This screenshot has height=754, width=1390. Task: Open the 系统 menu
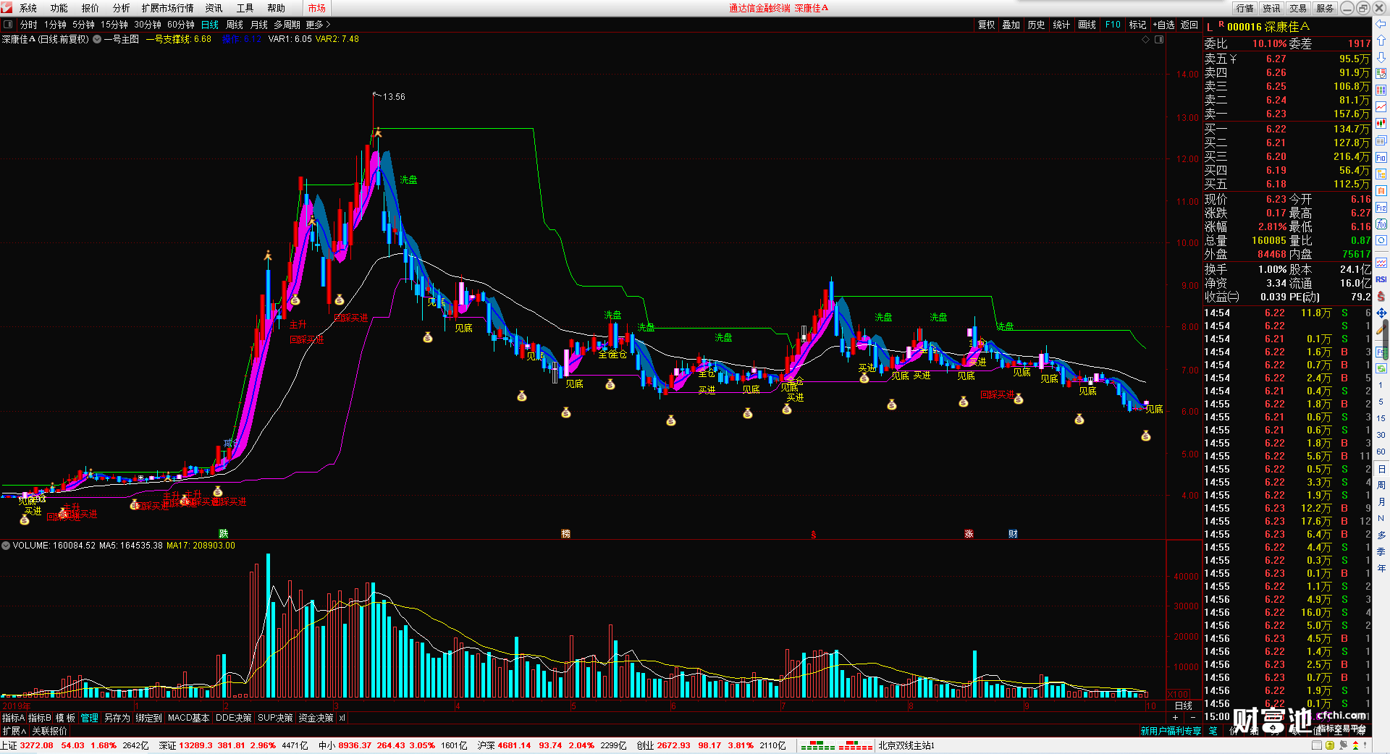[x=28, y=8]
